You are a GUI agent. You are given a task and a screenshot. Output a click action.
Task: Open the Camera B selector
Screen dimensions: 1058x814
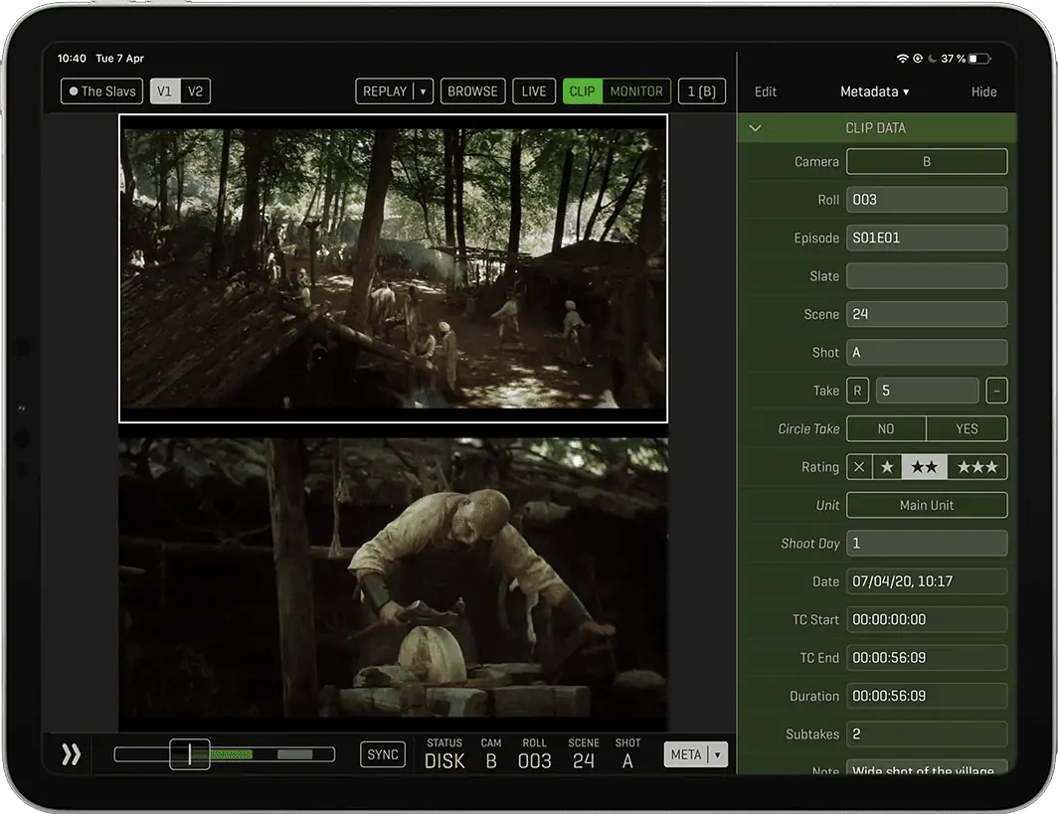pyautogui.click(x=927, y=162)
